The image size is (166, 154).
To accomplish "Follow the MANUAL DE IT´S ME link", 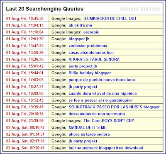I will [x=88, y=127].
